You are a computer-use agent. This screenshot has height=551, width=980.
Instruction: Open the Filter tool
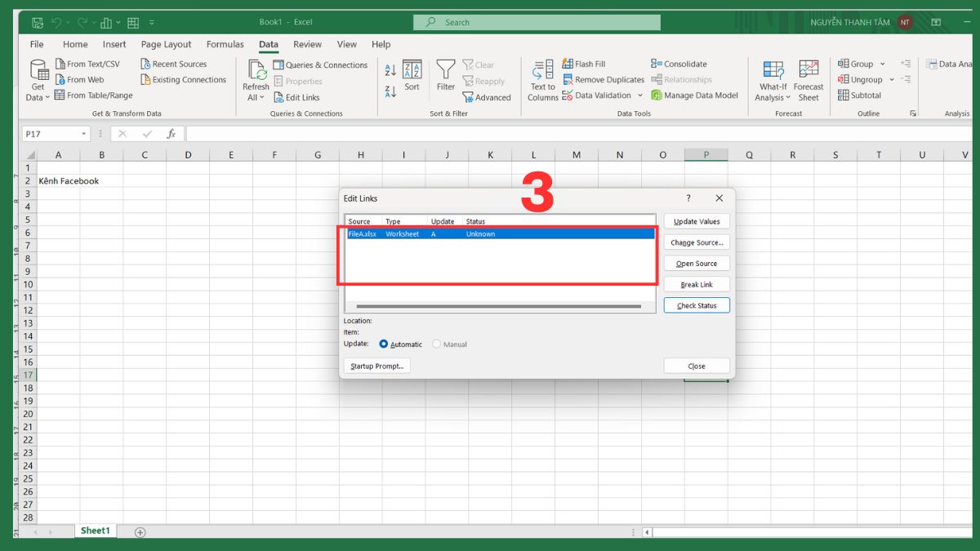click(445, 79)
